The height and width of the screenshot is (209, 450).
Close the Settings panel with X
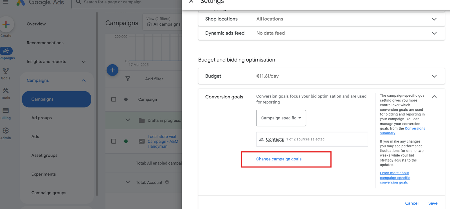click(x=191, y=1)
